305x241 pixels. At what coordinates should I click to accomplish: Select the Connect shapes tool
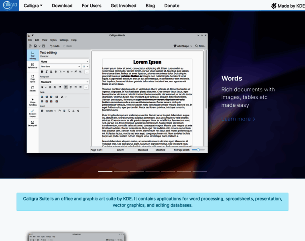[x=33, y=114]
